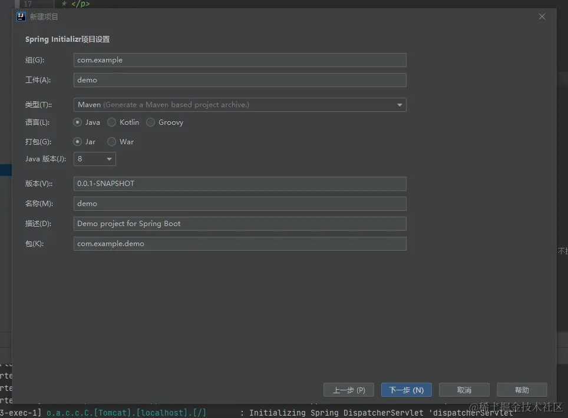Click the 类型(T) label

[38, 105]
